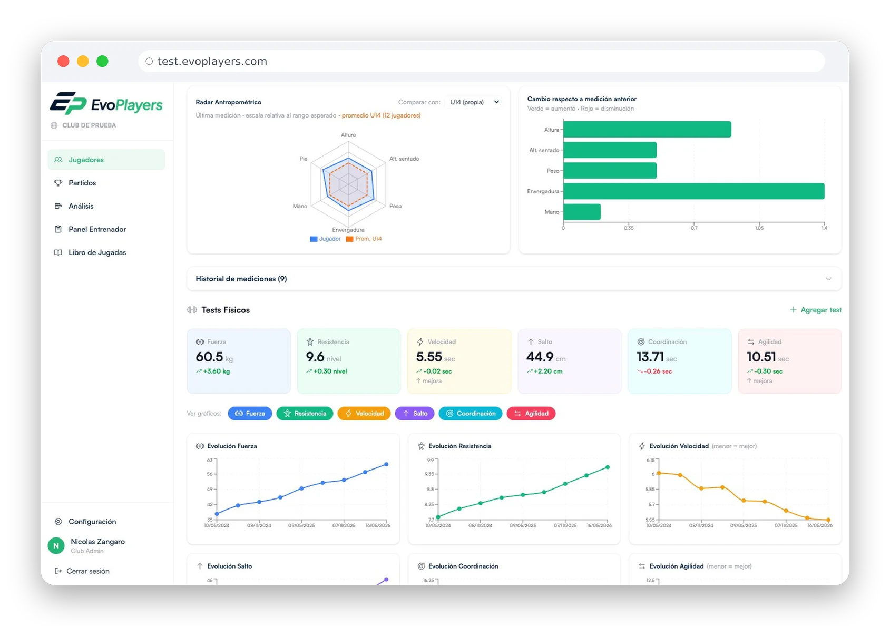Click the last point of Evolución Fuerza

point(386,464)
